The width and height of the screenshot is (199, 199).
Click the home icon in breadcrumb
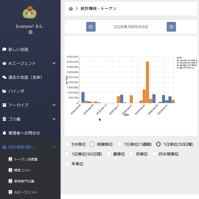click(71, 9)
